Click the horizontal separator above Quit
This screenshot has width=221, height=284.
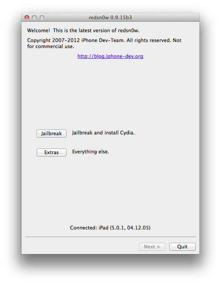pos(110,237)
